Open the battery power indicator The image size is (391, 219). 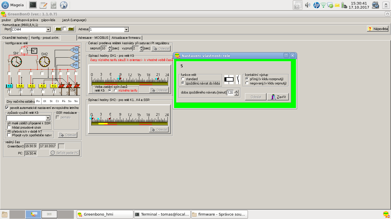coord(344,5)
